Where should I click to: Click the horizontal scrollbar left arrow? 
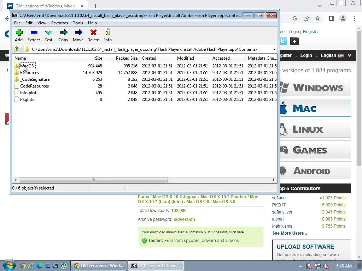tap(15, 180)
